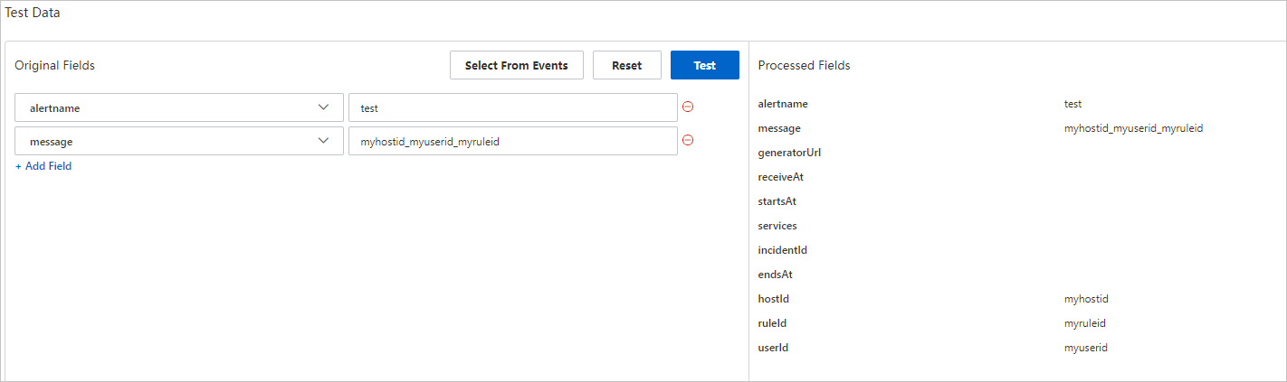
Task: Focus the input containing 'test'
Action: [x=512, y=107]
